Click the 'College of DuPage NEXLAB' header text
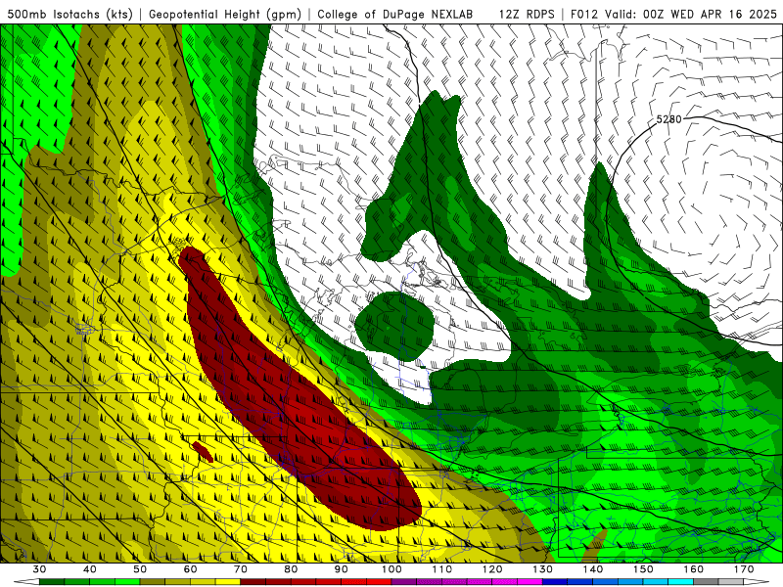This screenshot has height=587, width=783. point(394,14)
